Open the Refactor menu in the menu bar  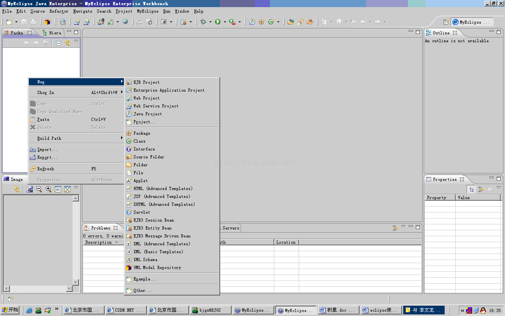pyautogui.click(x=59, y=11)
